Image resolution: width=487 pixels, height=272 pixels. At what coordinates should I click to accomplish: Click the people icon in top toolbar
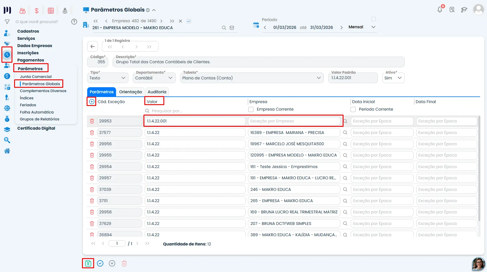23,11
